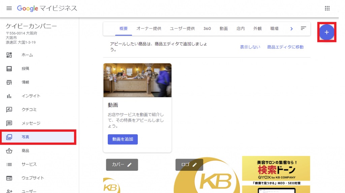
Task: Click the Website sidebar icon
Action: 9,178
